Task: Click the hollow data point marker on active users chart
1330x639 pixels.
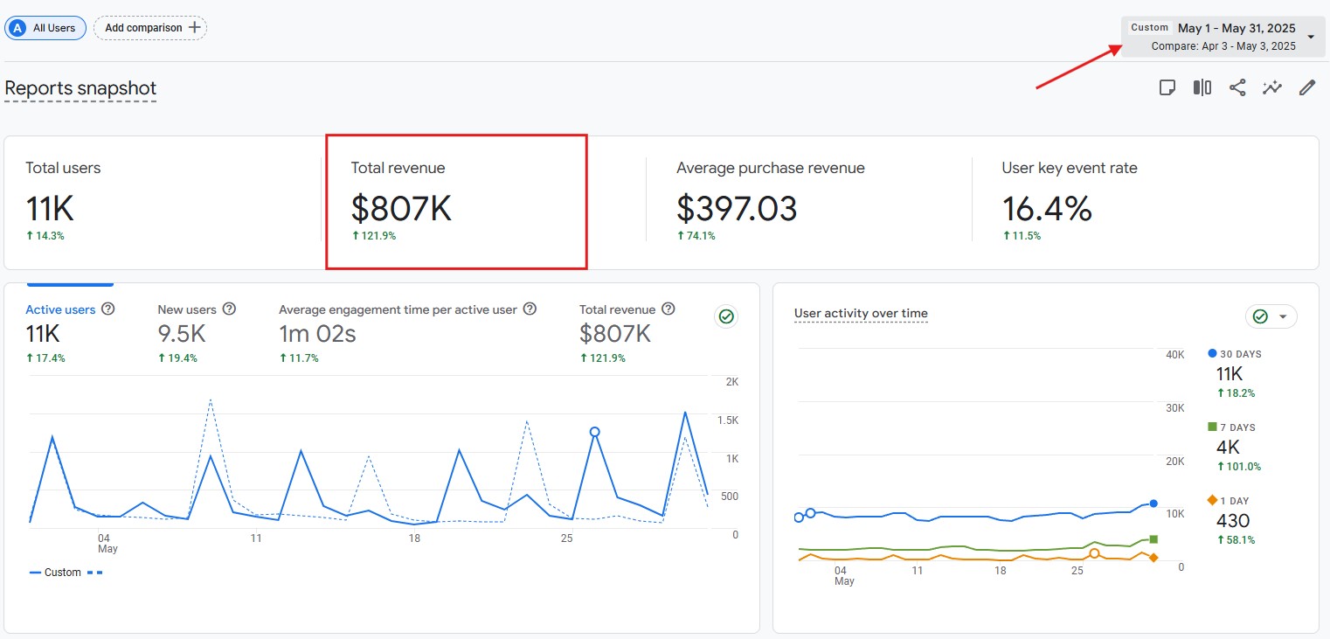Action: point(594,432)
